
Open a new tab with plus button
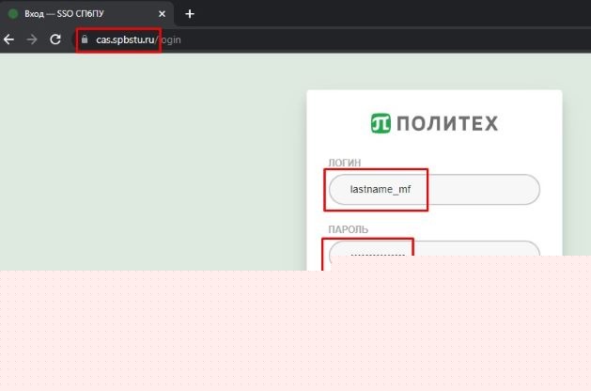190,14
